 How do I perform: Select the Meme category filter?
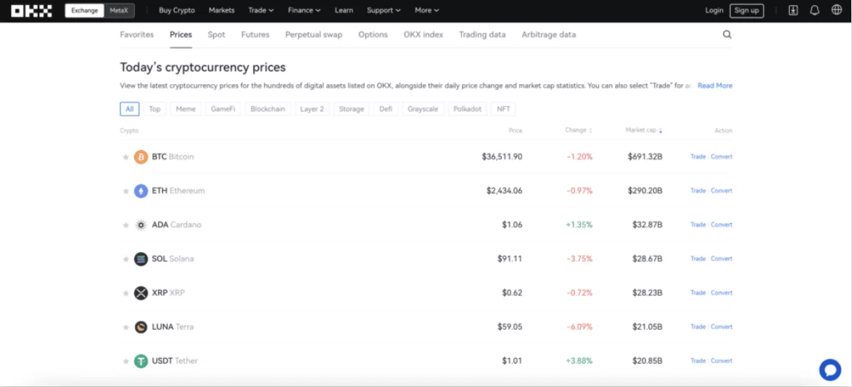tap(186, 109)
